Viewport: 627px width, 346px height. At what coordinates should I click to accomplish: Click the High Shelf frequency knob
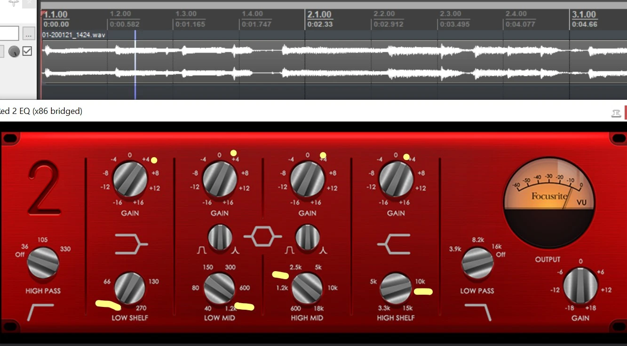point(396,288)
